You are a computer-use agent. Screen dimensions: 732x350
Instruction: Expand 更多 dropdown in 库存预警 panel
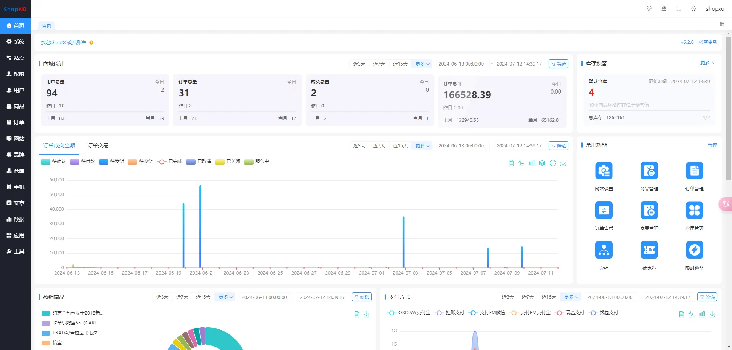(x=708, y=63)
